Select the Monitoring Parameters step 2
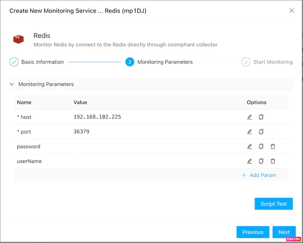Image resolution: width=303 pixels, height=243 pixels. (159, 62)
